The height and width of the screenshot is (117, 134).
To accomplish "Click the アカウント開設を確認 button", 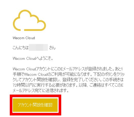I will (x=35, y=105).
